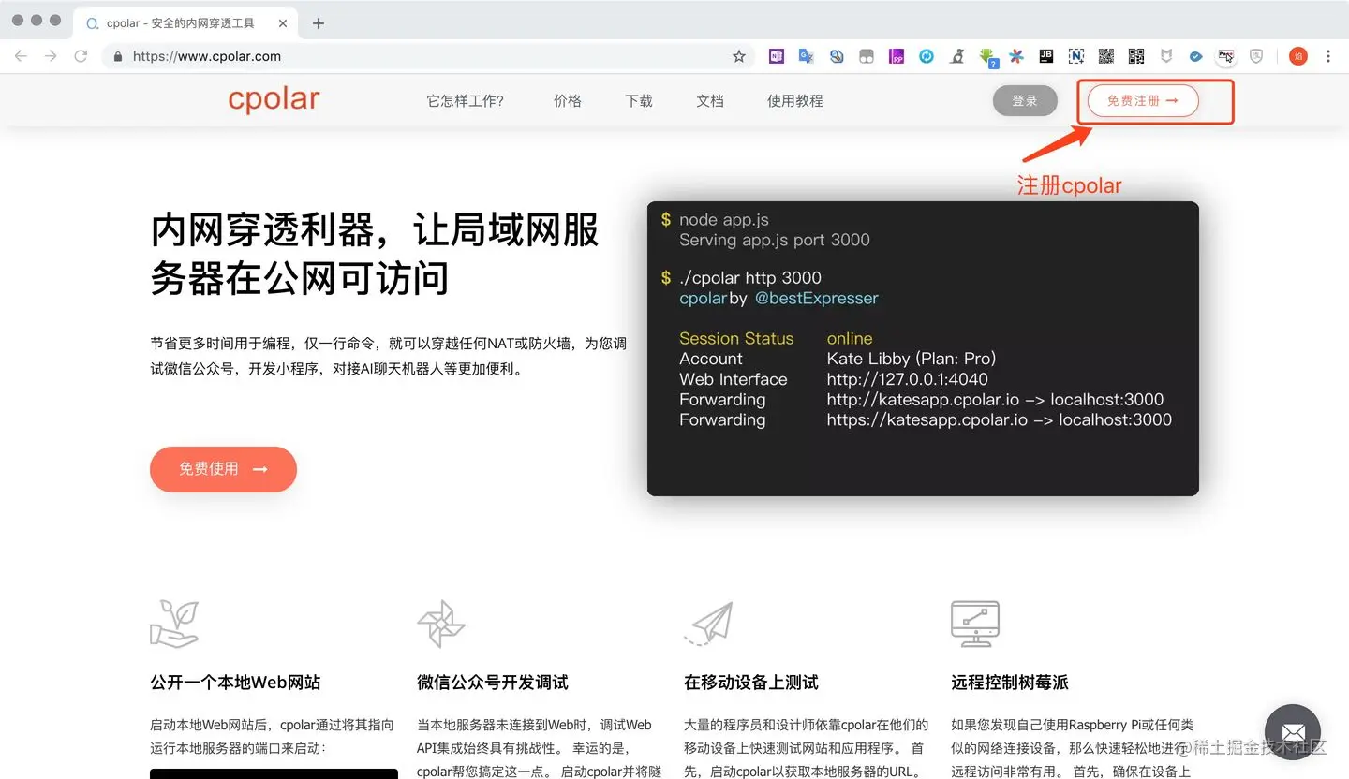Open the 它怎样工作? menu item
This screenshot has height=779, width=1349.
click(466, 101)
